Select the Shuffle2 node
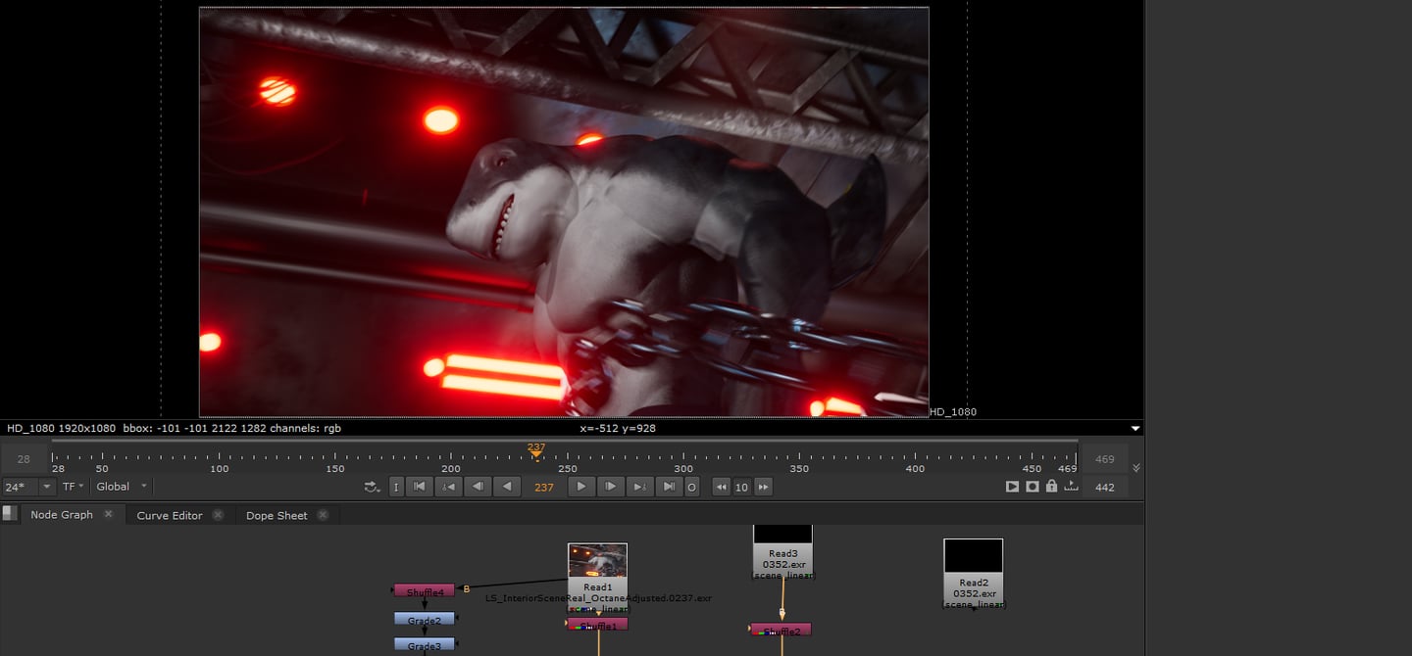The width and height of the screenshot is (1412, 656). [x=782, y=630]
